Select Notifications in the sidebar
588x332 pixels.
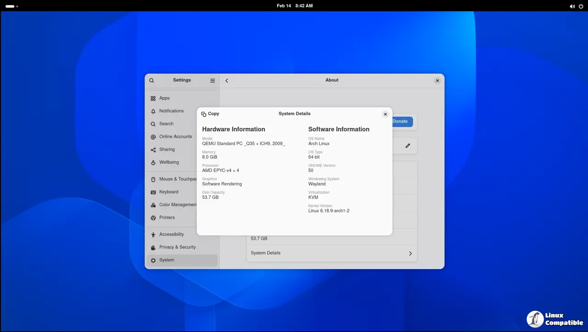171,111
